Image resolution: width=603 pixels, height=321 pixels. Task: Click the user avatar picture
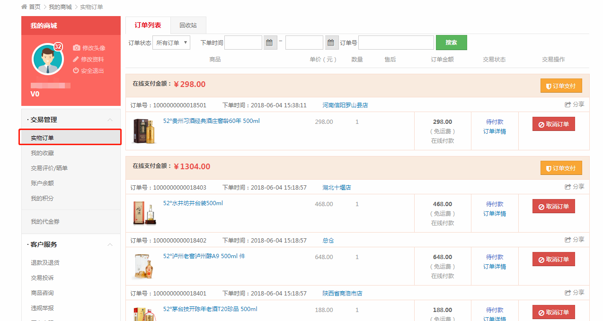point(47,59)
